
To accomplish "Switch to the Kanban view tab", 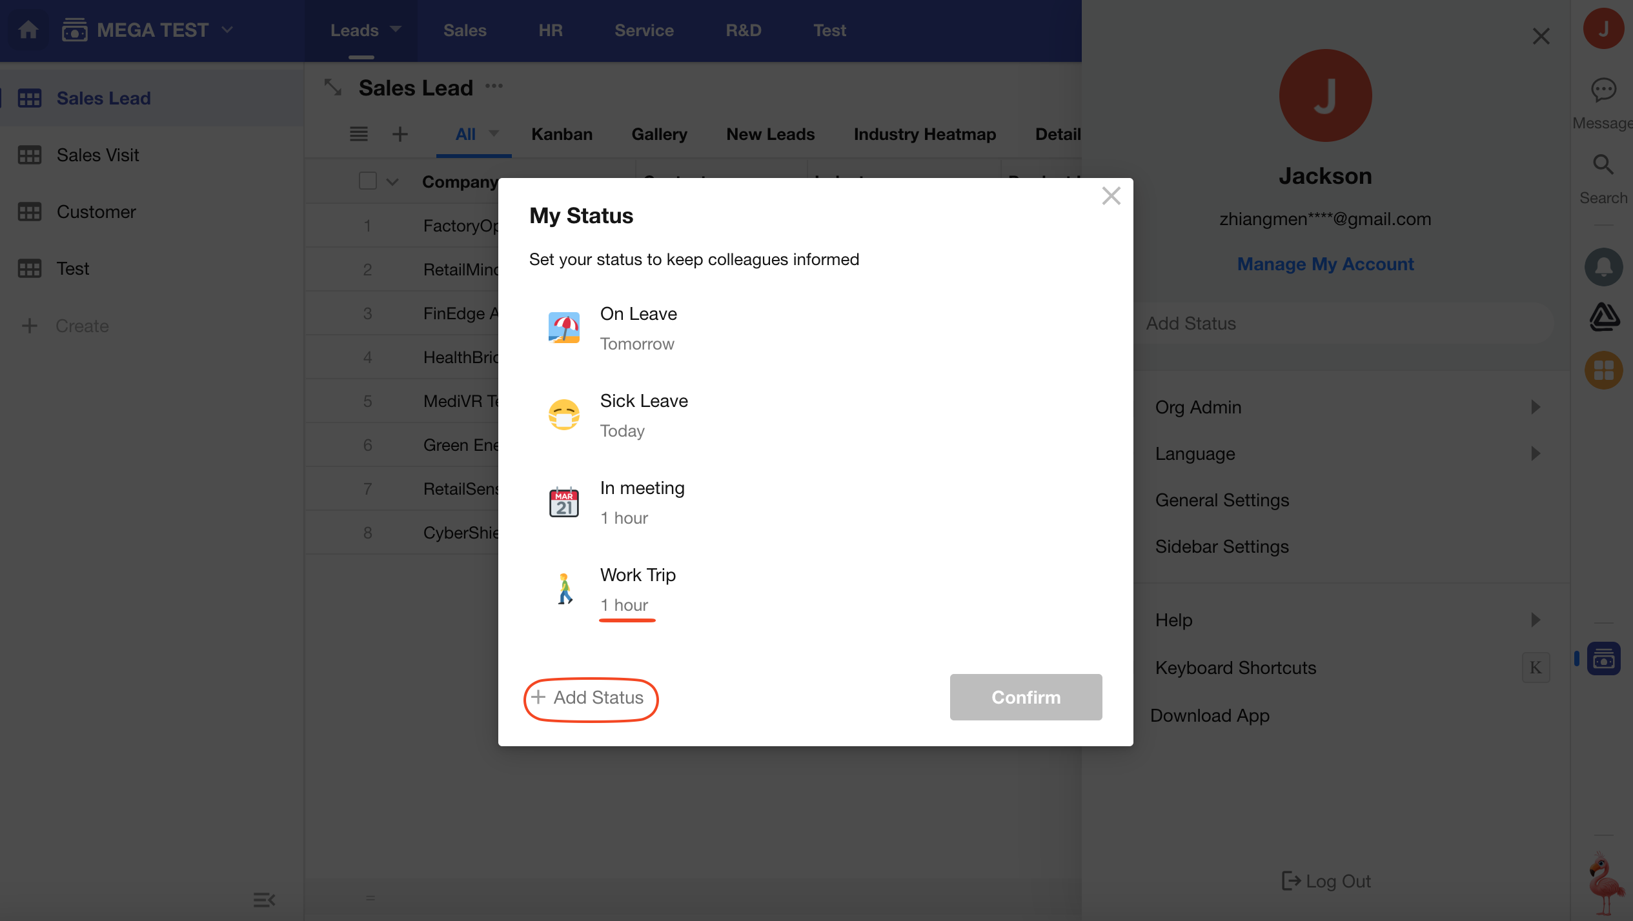I will (562, 134).
